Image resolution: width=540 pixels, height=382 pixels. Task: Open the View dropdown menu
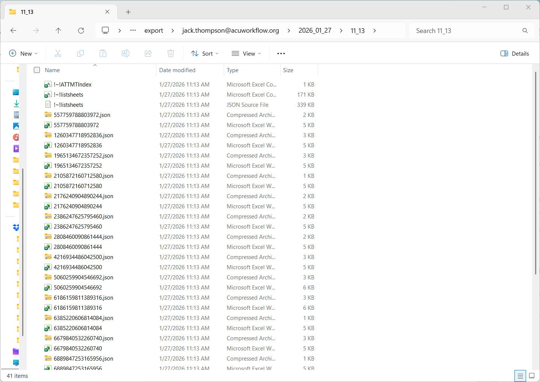click(x=246, y=53)
